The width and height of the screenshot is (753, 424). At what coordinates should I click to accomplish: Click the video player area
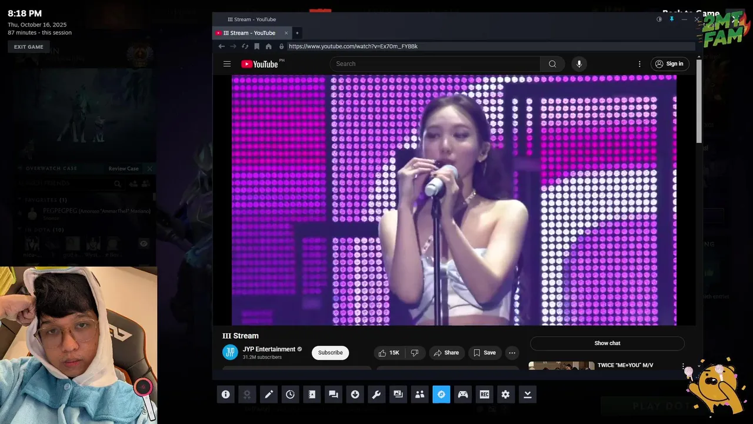(x=454, y=200)
